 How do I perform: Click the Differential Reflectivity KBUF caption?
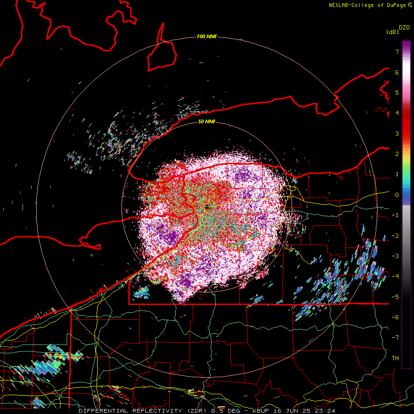pyautogui.click(x=207, y=411)
